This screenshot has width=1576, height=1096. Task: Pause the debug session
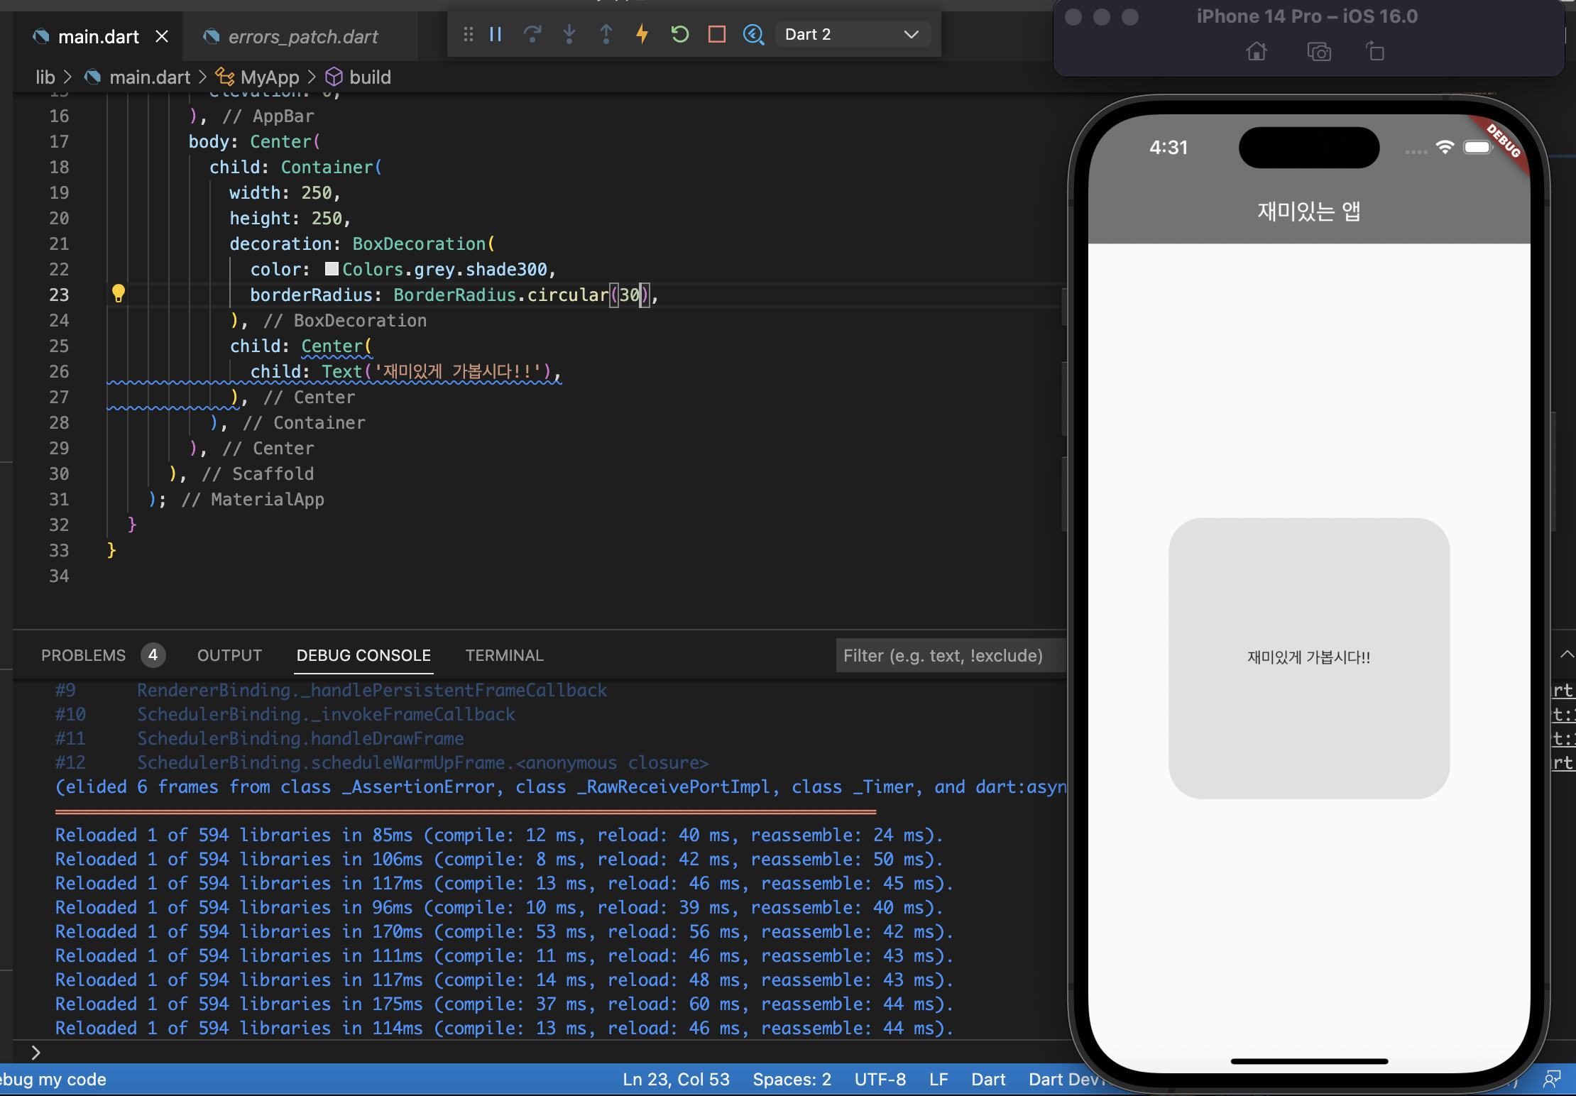pyautogui.click(x=496, y=34)
